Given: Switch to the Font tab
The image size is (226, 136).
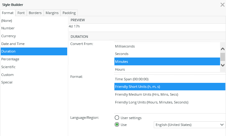Looking at the screenshot, I should coord(21,13).
